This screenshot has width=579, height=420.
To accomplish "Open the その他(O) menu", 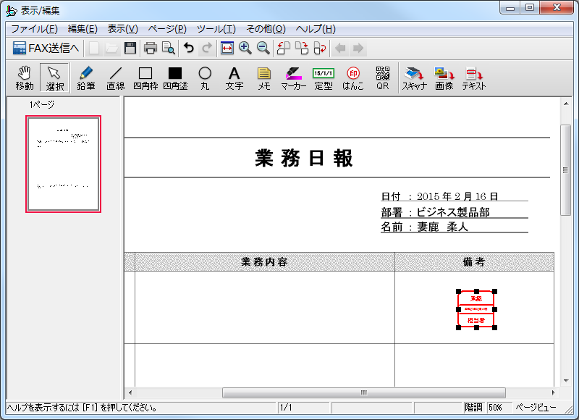I will click(x=266, y=29).
